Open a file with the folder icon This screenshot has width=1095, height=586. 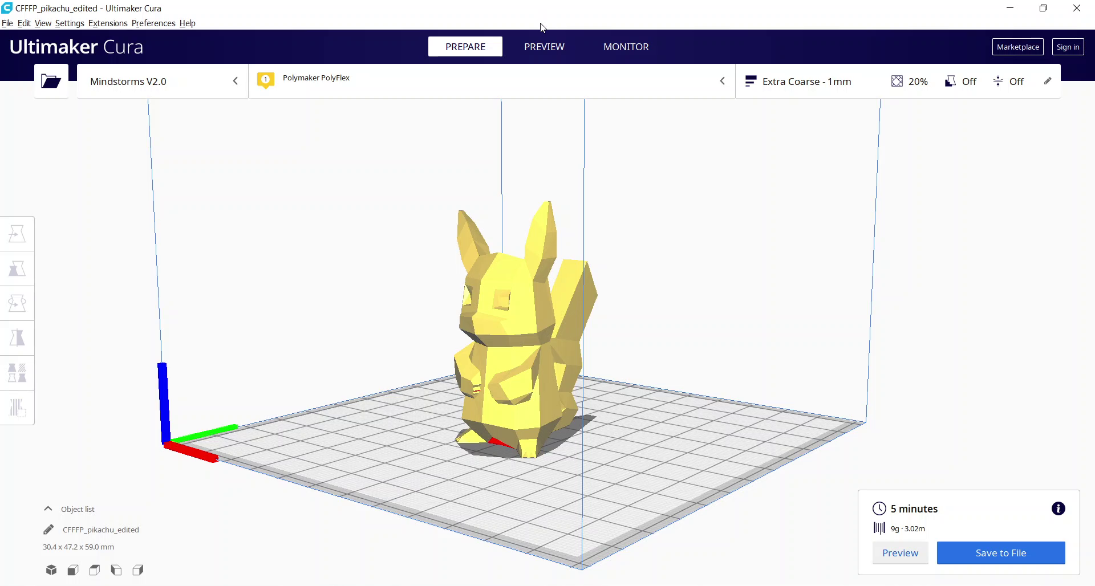[51, 81]
